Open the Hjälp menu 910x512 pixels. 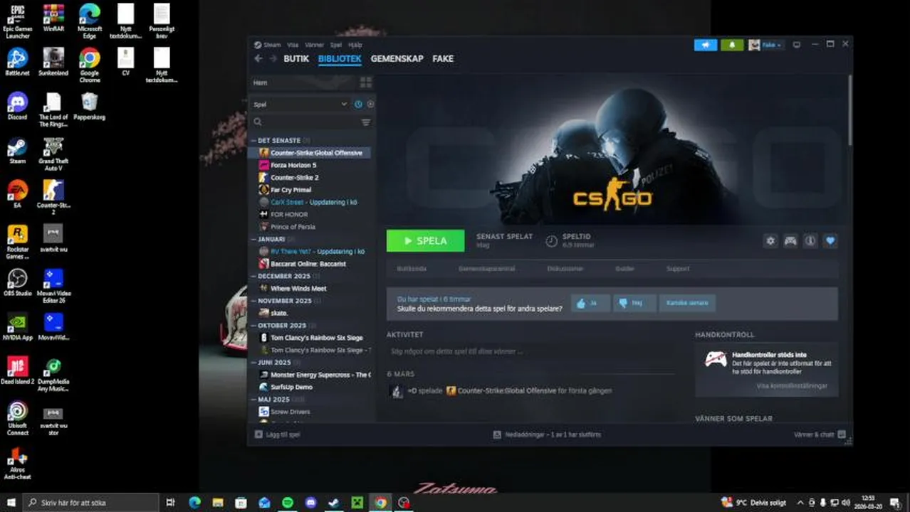[355, 45]
